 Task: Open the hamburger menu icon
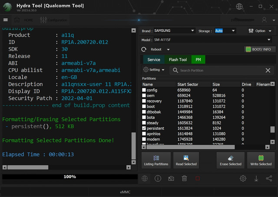[6, 20]
